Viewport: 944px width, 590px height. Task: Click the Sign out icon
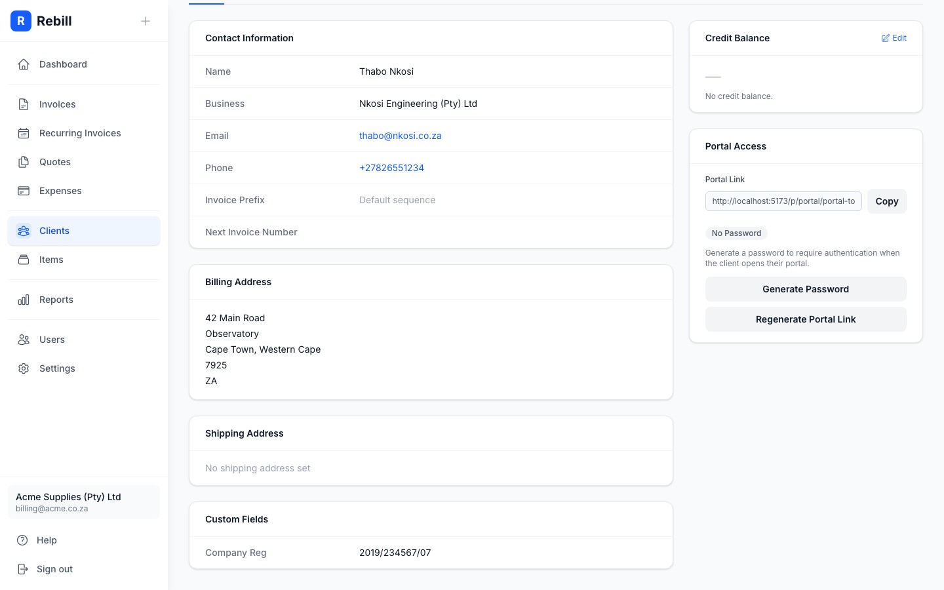click(x=24, y=568)
